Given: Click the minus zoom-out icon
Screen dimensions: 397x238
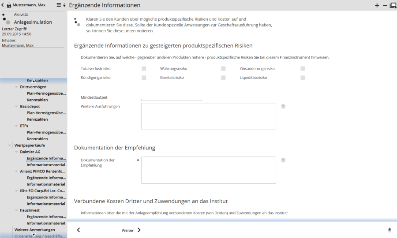Looking at the screenshot, I should click(385, 5).
